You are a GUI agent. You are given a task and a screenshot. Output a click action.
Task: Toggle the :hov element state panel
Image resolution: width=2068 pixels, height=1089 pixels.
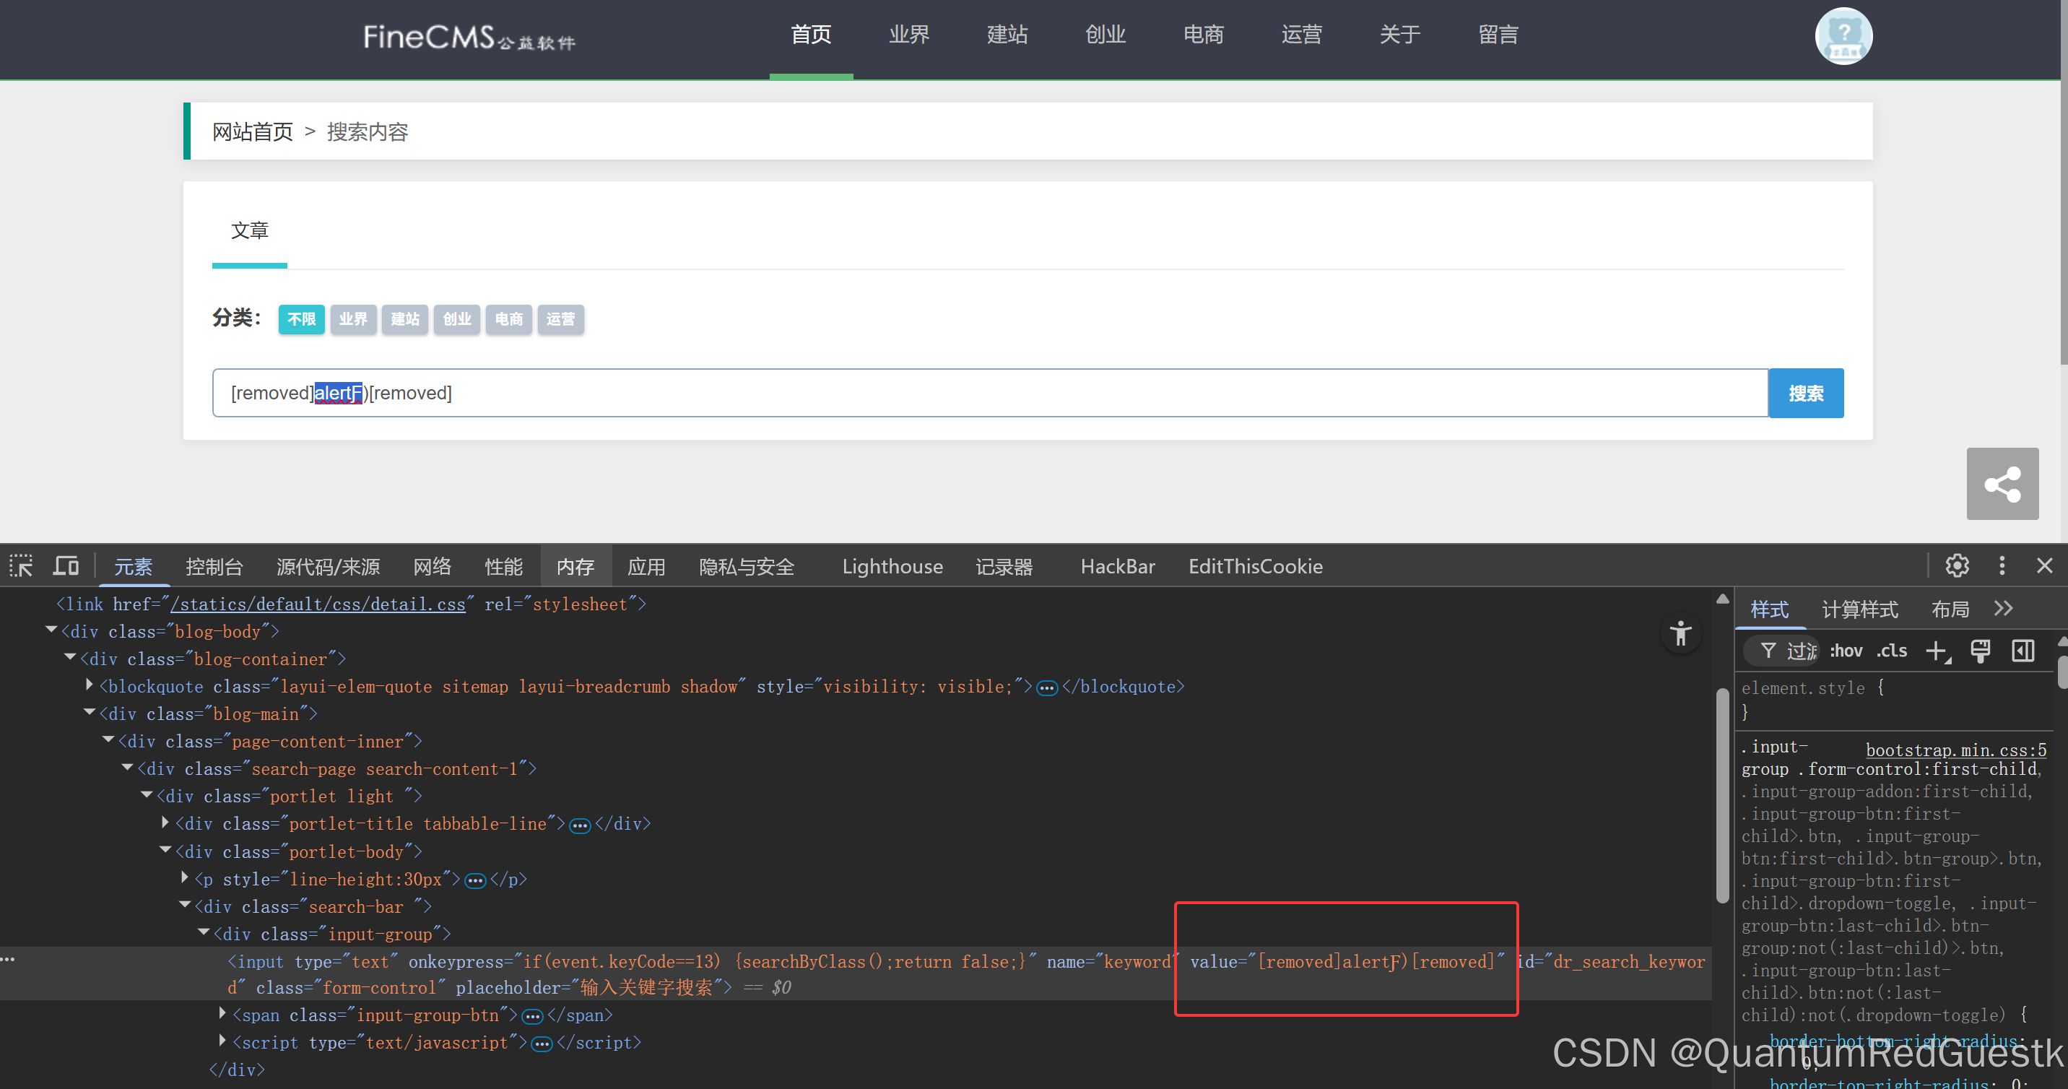tap(1846, 651)
